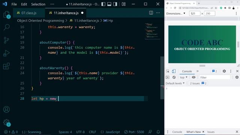Select the DevTools Console tab

click(x=187, y=71)
